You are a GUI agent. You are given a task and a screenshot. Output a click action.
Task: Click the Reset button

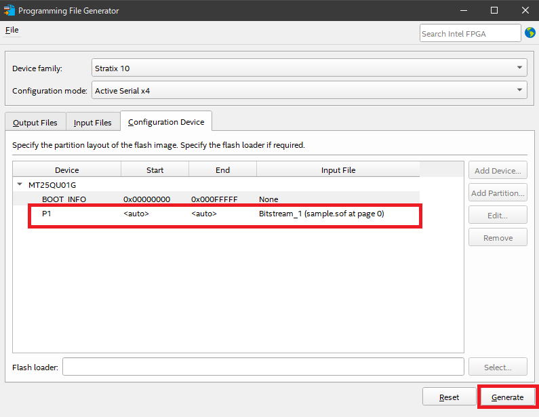[x=449, y=397]
